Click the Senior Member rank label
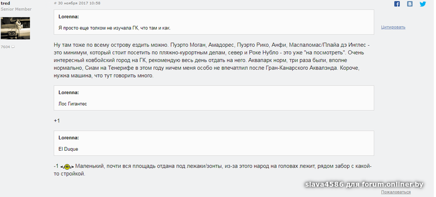The width and height of the screenshot is (436, 197). (16, 9)
